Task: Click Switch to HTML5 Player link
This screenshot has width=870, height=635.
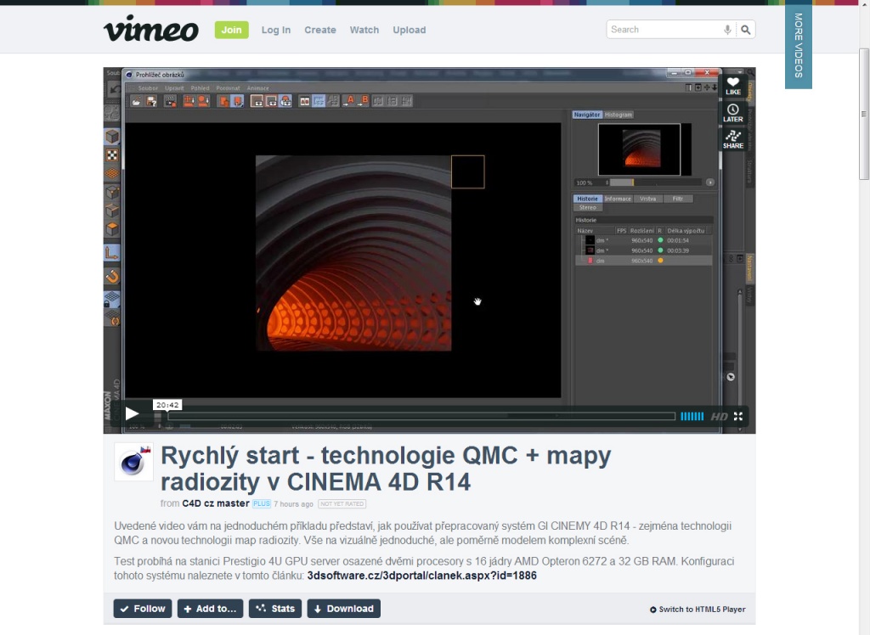Action: [x=698, y=609]
